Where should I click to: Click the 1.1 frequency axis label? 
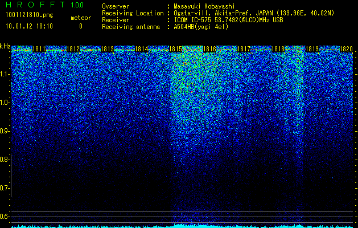[5, 74]
